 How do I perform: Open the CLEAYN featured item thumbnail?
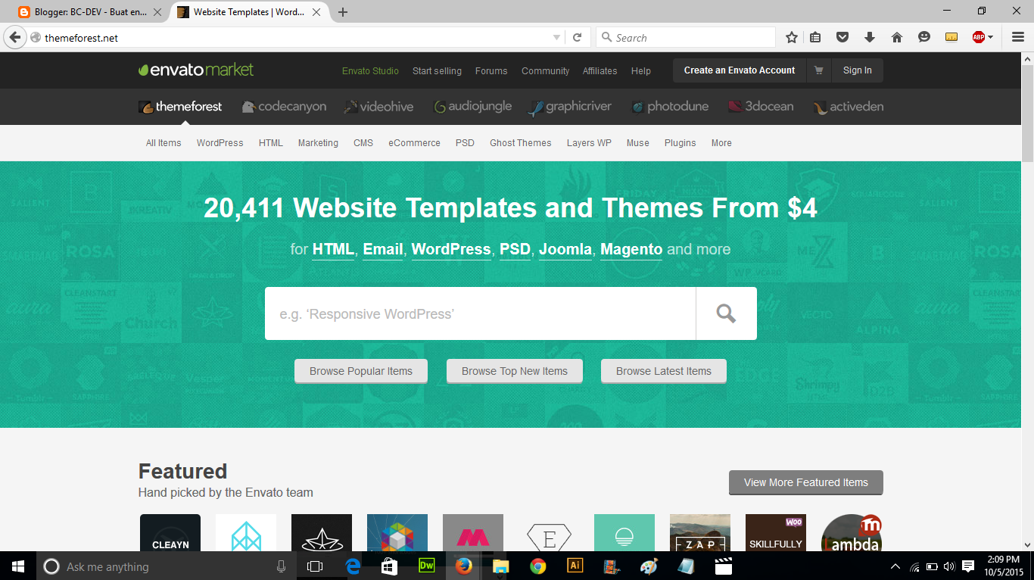click(x=170, y=533)
